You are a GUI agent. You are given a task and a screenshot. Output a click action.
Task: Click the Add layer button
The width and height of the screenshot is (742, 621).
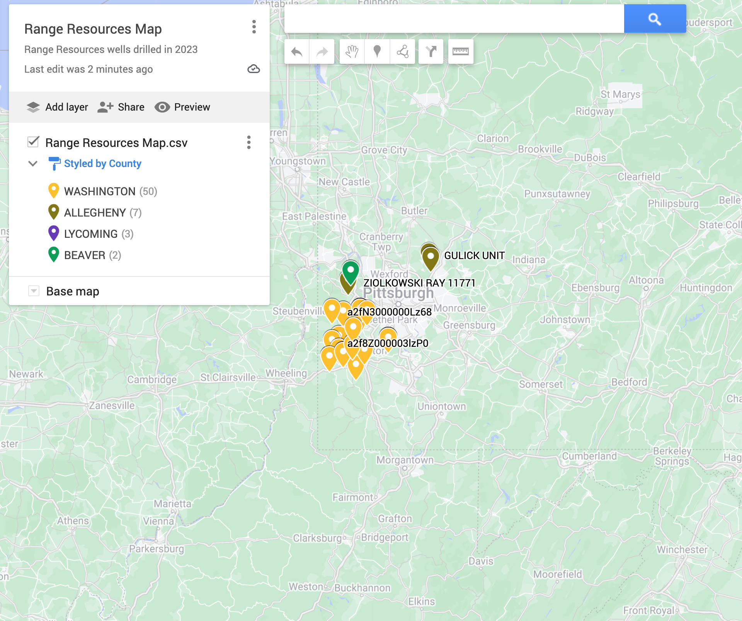click(x=57, y=107)
